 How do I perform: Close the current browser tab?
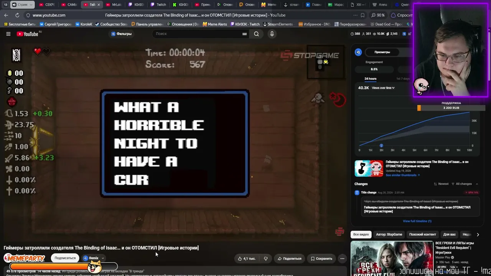coord(99,5)
